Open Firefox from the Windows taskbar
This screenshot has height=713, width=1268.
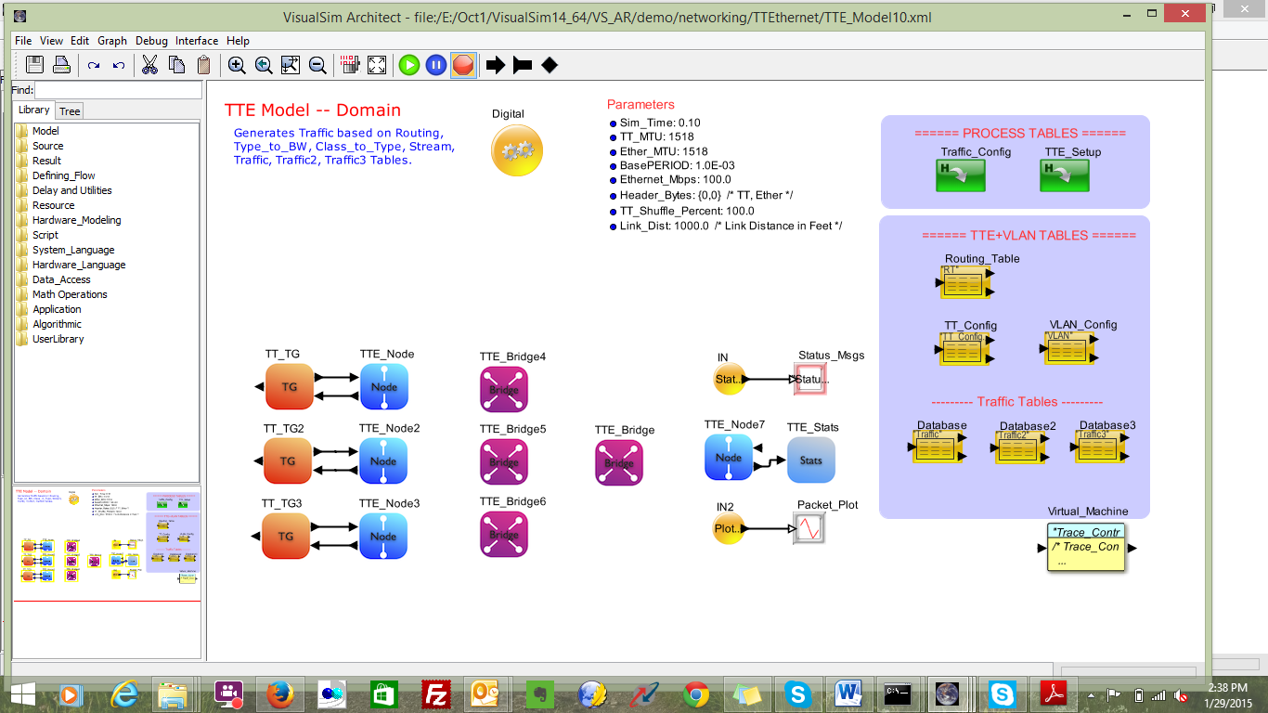(279, 694)
